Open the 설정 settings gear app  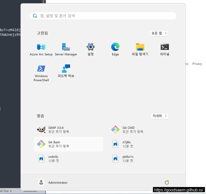[91, 49]
